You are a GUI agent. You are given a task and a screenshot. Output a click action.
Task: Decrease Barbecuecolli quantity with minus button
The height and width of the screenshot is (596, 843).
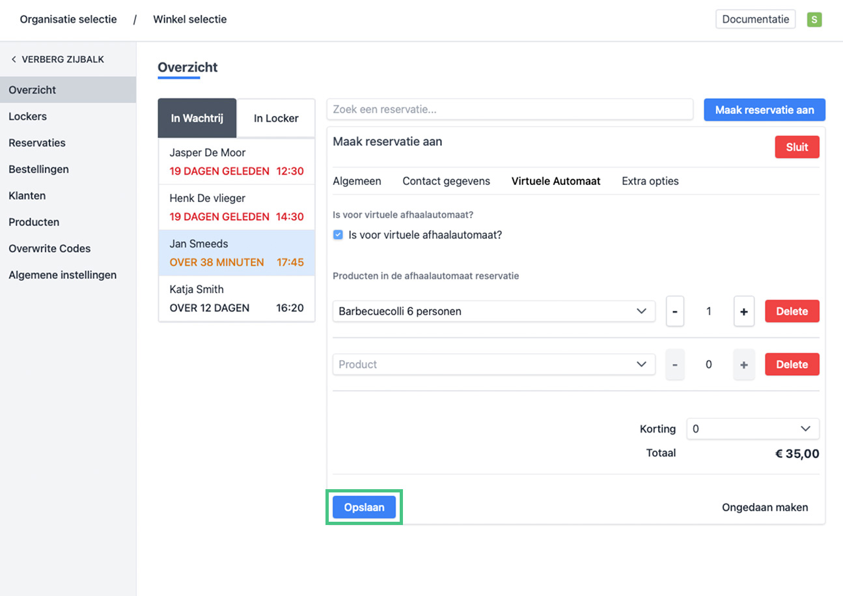(x=674, y=311)
